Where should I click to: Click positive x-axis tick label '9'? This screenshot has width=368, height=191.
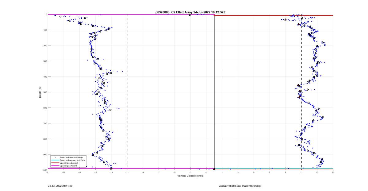(x=286, y=173)
